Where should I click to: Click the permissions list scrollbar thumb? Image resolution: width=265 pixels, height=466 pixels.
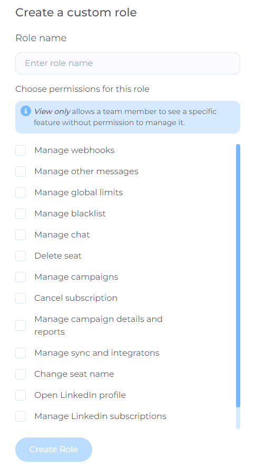tap(238, 275)
